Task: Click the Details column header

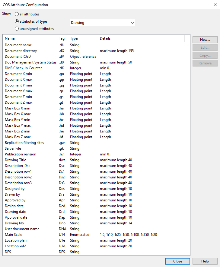Action: point(141,38)
